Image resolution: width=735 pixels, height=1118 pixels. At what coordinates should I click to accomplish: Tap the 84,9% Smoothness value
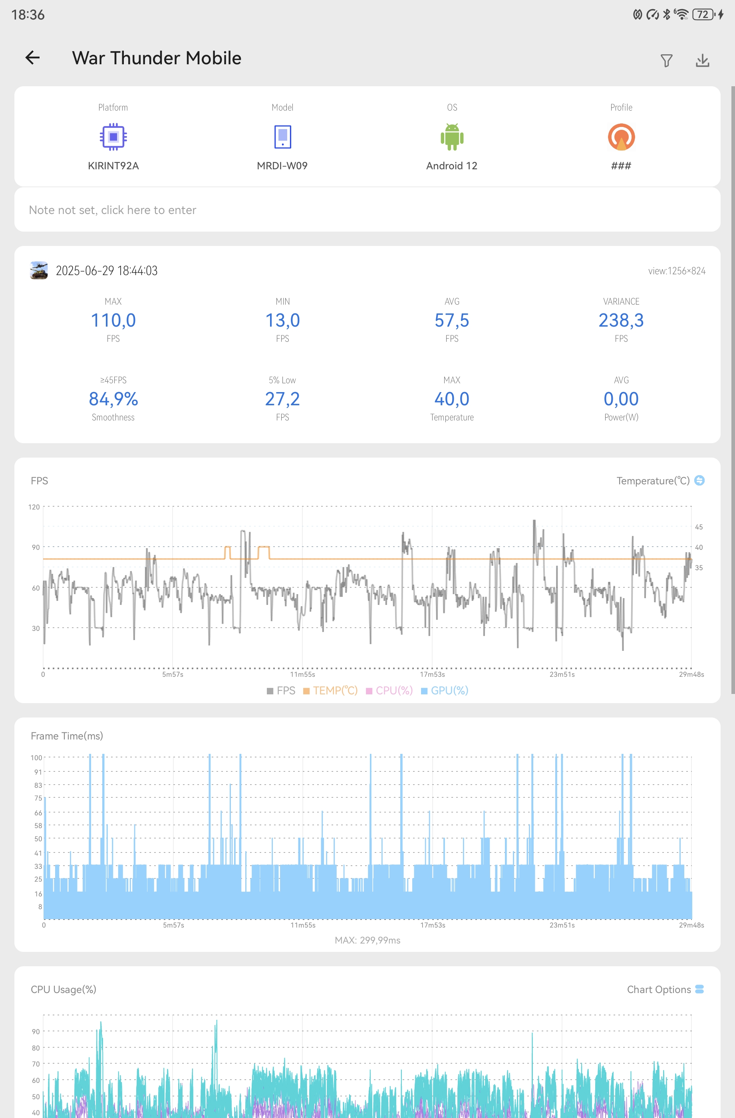pos(113,399)
